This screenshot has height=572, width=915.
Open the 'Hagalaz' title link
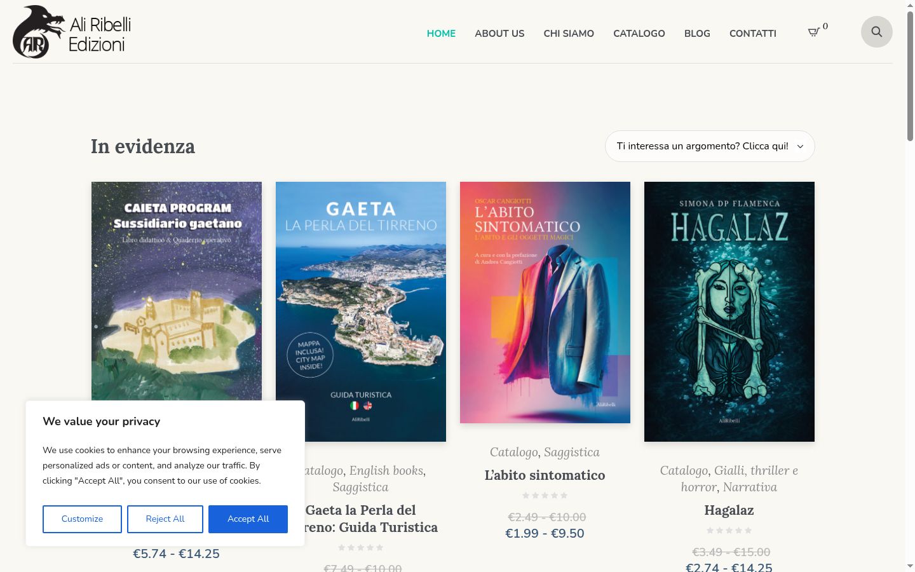(x=729, y=510)
